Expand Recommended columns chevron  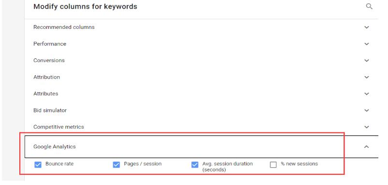(367, 27)
